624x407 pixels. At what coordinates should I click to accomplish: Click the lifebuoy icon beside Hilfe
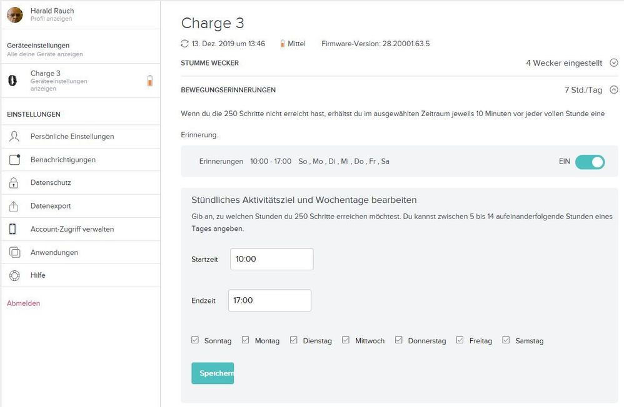(x=14, y=275)
